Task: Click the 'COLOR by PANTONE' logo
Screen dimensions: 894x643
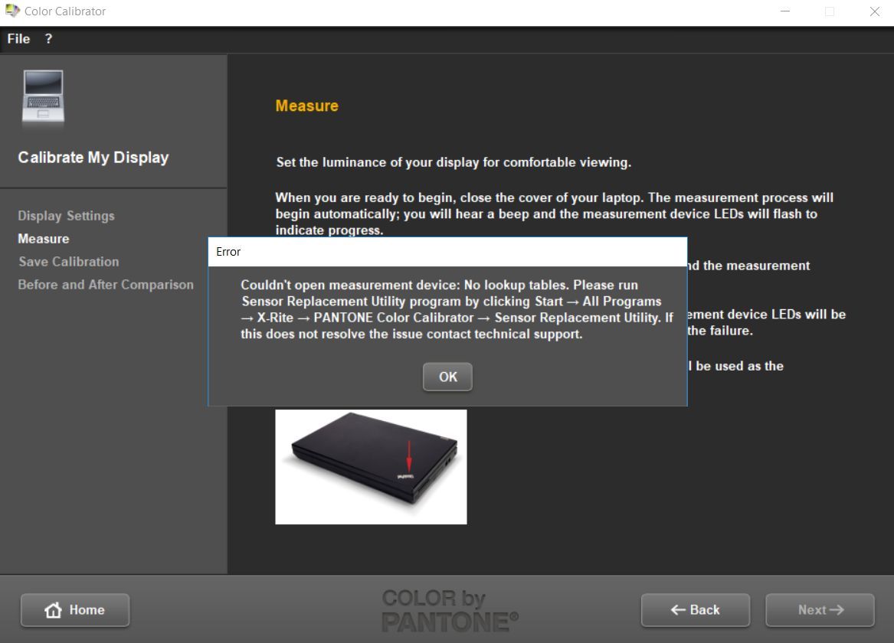Action: coord(449,611)
